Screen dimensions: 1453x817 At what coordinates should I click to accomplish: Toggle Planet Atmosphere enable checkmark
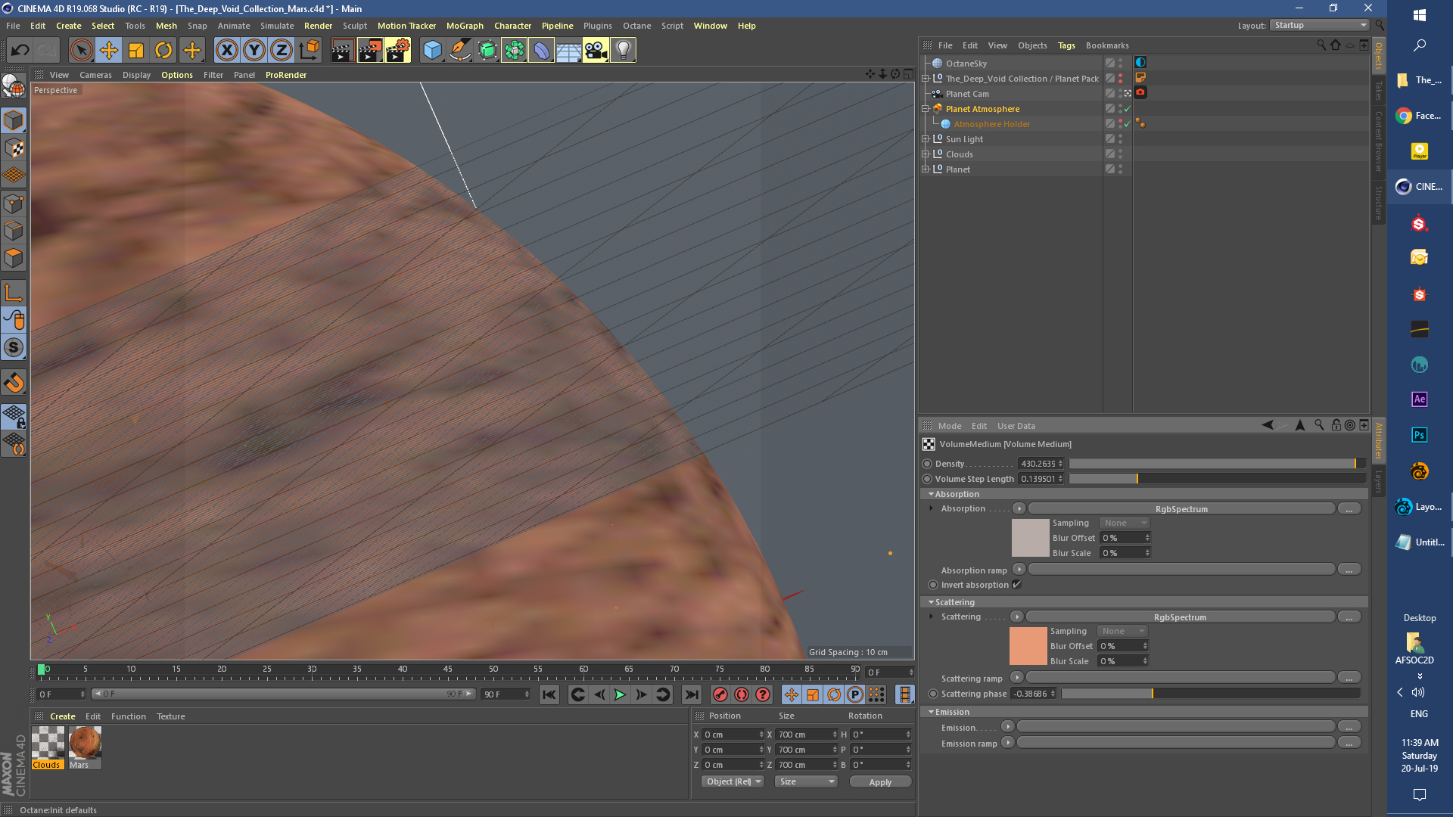coord(1128,109)
